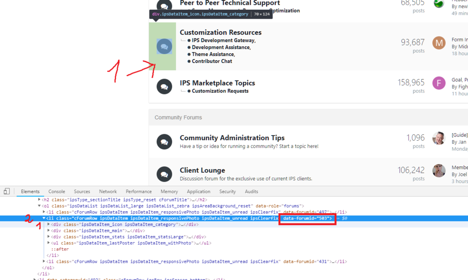
Task: Open the Client Lounge last poster photo
Action: pos(439,171)
